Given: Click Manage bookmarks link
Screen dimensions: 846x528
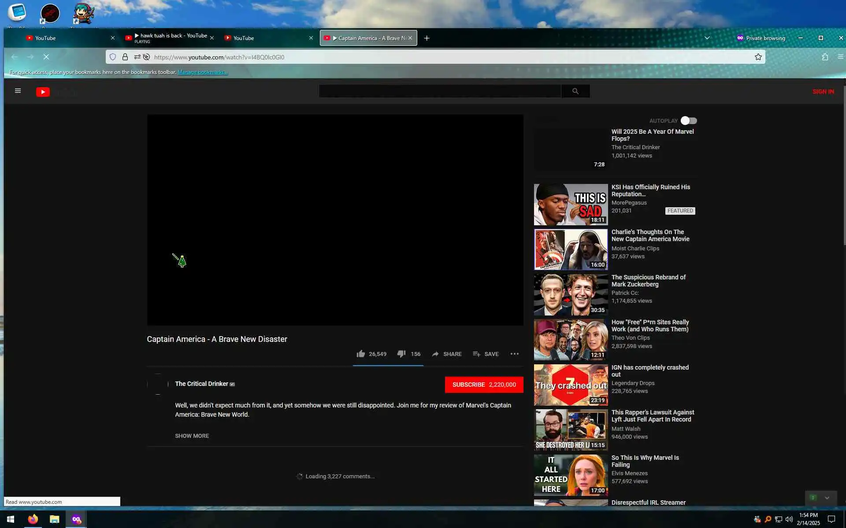Looking at the screenshot, I should pyautogui.click(x=202, y=72).
